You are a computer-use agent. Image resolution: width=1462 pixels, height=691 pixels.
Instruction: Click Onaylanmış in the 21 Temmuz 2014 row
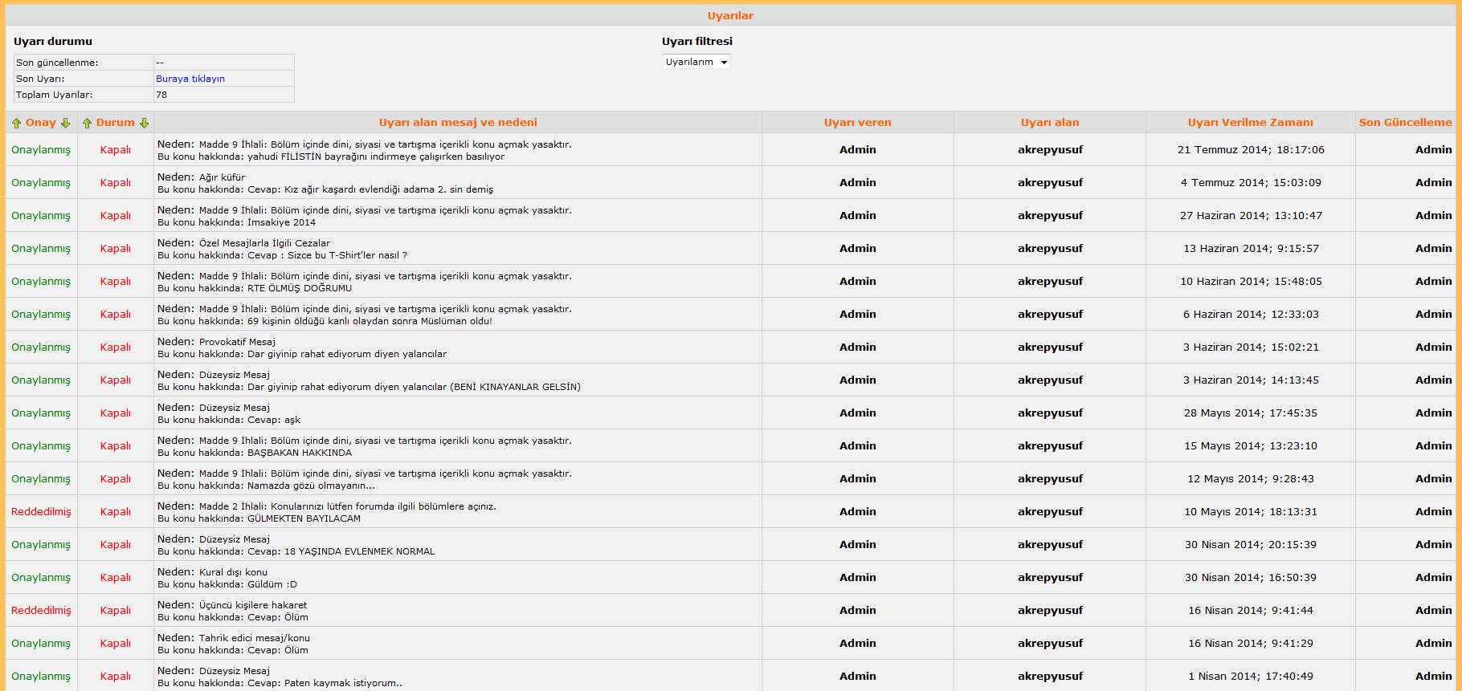pos(41,150)
